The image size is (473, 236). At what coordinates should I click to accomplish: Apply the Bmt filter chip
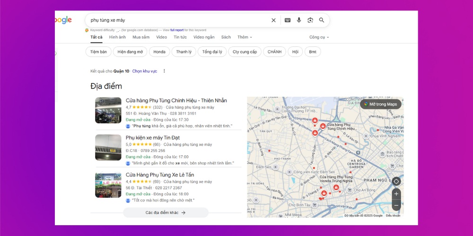click(x=313, y=52)
